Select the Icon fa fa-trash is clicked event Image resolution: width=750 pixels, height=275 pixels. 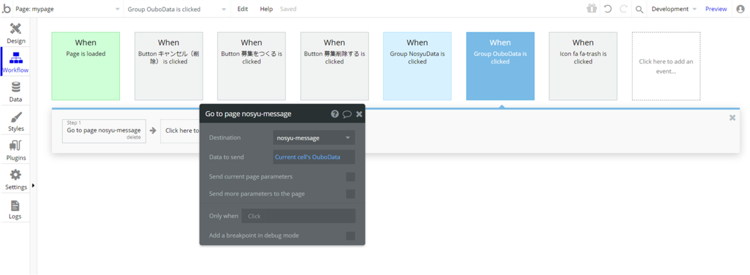pyautogui.click(x=583, y=66)
